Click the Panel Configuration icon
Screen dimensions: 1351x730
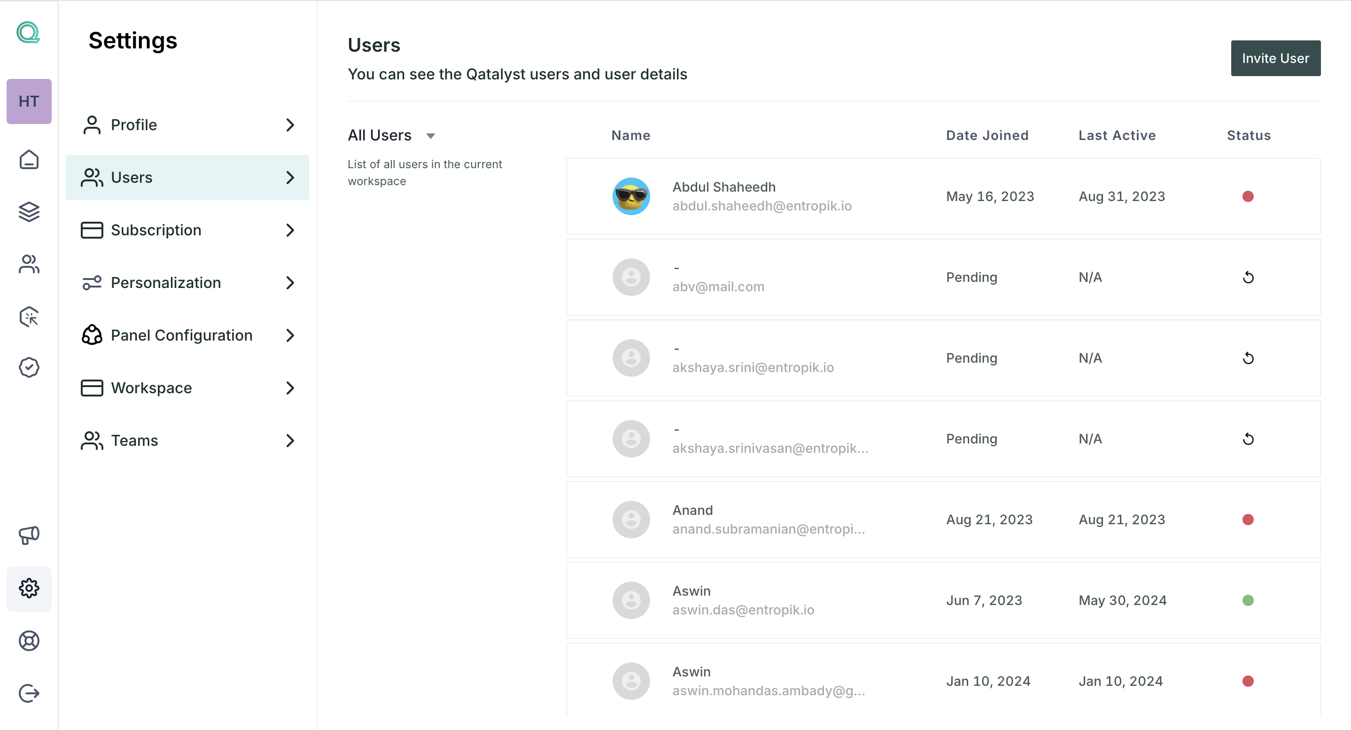(92, 334)
